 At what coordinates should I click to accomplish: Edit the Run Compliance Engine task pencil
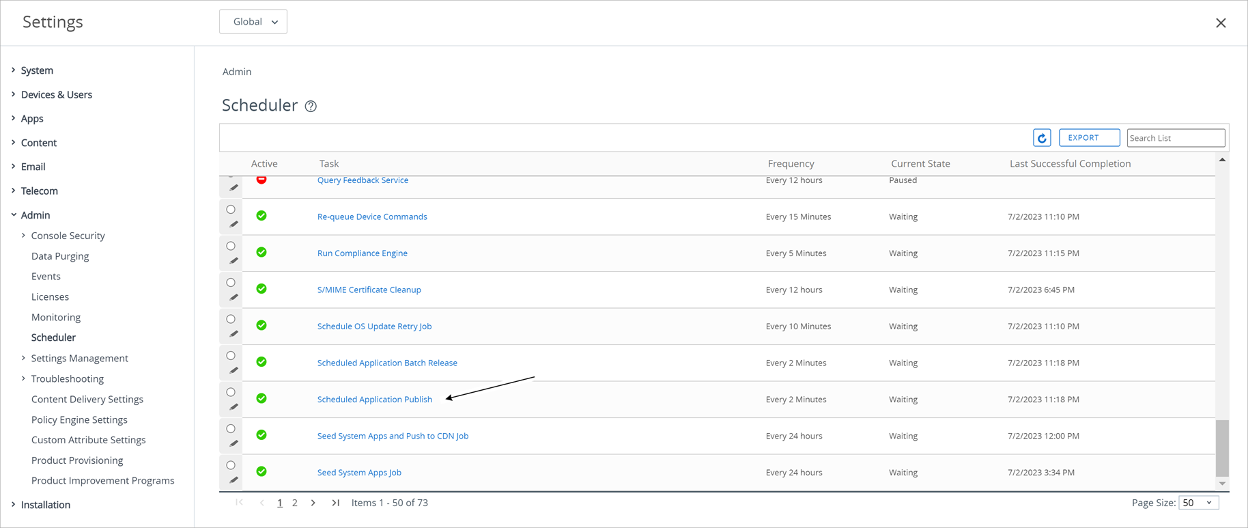pyautogui.click(x=233, y=261)
